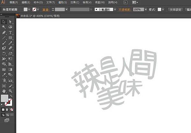Select the Rectangle tool

(x=11, y=38)
